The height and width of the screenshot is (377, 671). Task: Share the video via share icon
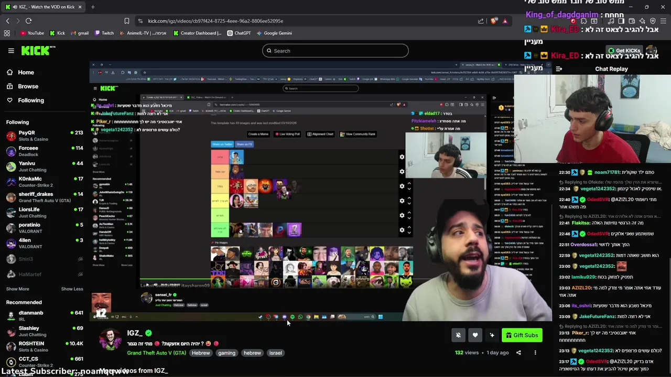pos(518,353)
